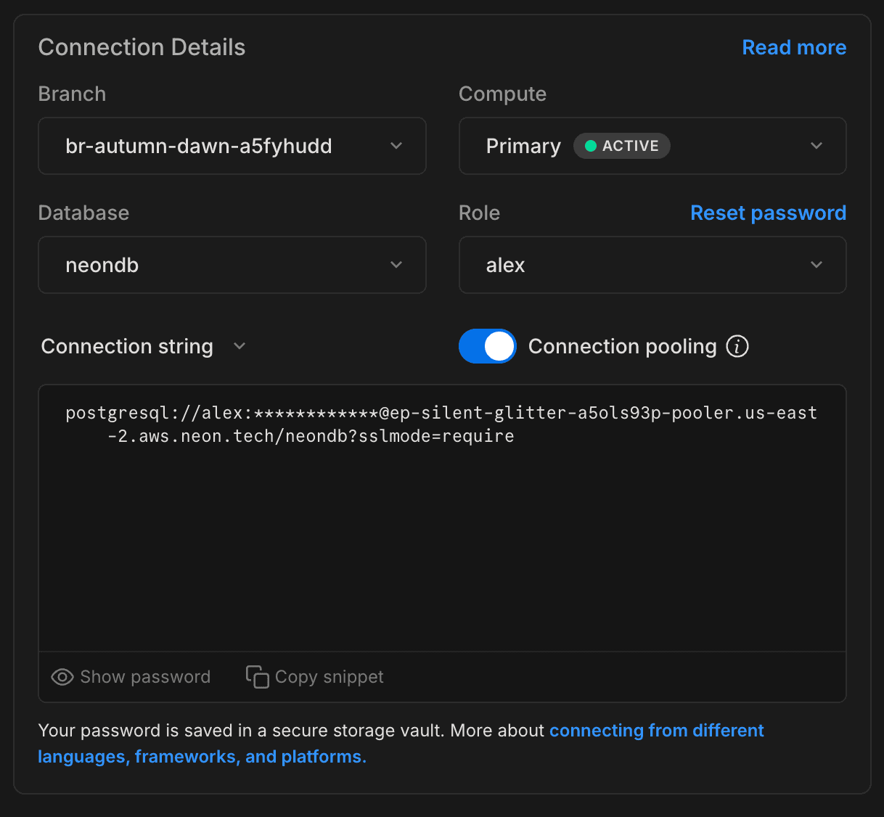Viewport: 884px width, 817px height.
Task: Click the Compute field chevron arrow
Action: coord(817,146)
